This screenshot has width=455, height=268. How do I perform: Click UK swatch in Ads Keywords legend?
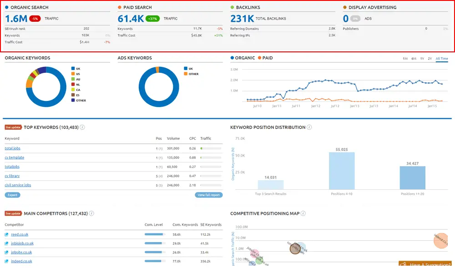point(186,69)
